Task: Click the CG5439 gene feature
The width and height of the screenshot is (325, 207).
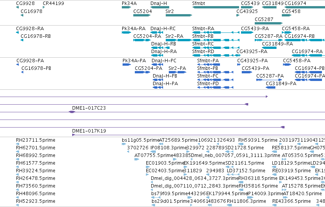Action: point(247,7)
